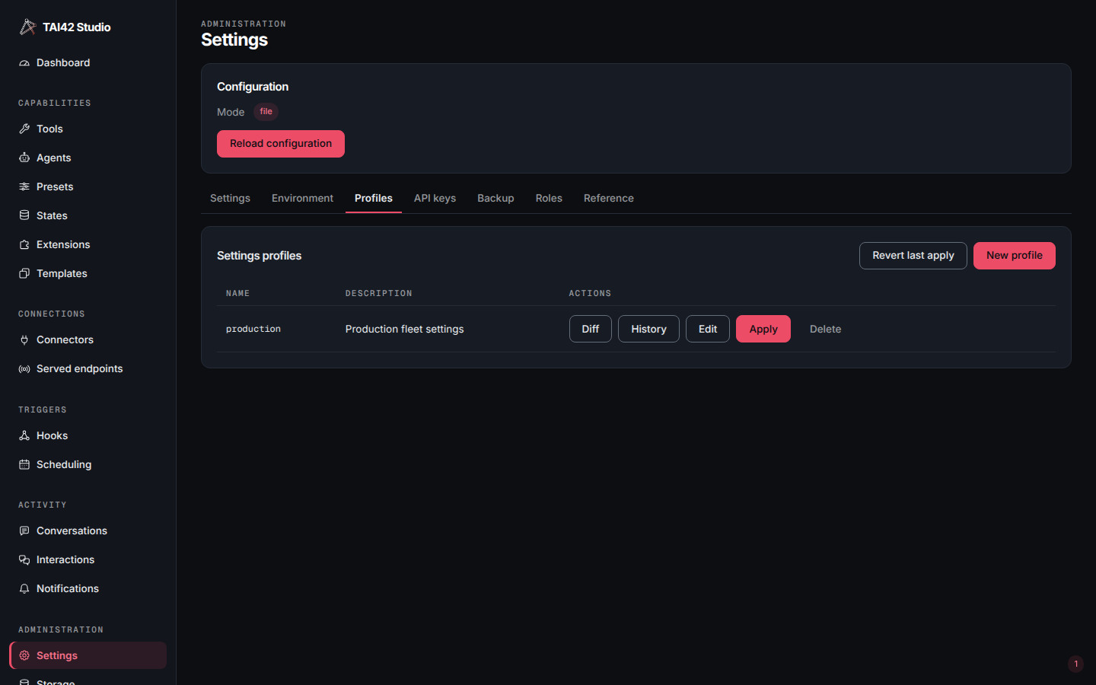Open Dashboard via its sidebar icon
The width and height of the screenshot is (1096, 685).
pyautogui.click(x=24, y=63)
